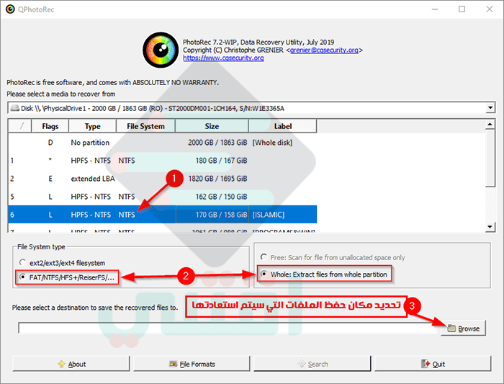Sort partitions by the Size column header
This screenshot has height=384, width=504.
tap(212, 126)
